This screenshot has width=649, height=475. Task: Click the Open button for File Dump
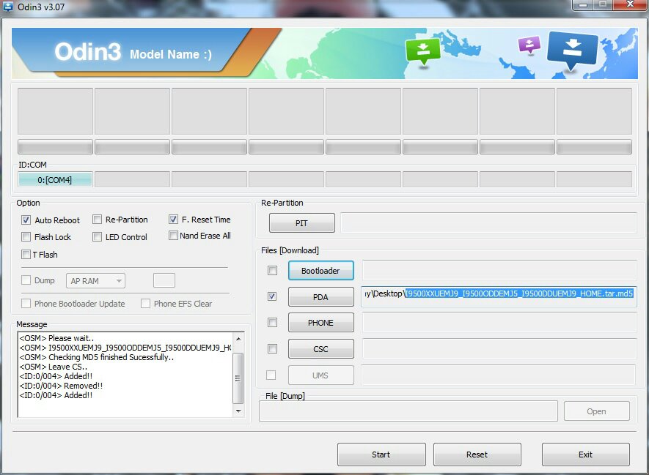click(596, 411)
